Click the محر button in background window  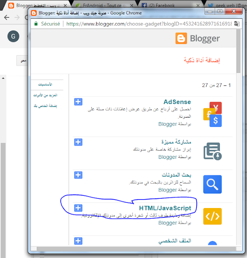[x=22, y=61]
